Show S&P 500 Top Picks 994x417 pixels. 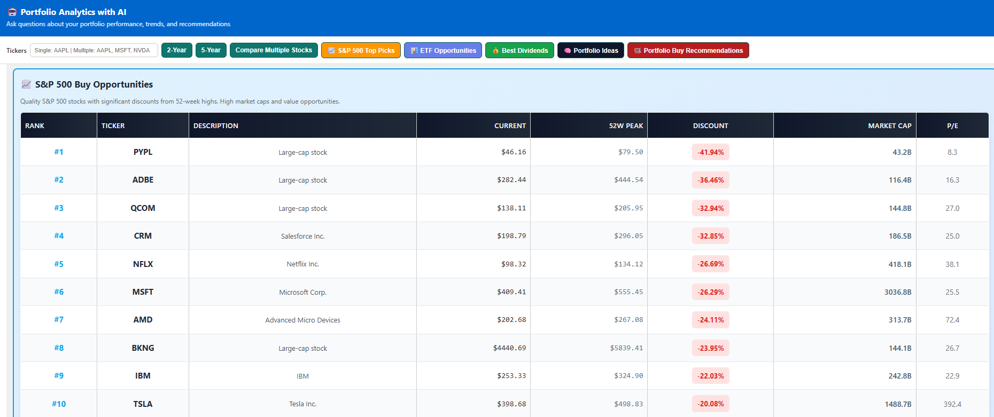pos(361,50)
